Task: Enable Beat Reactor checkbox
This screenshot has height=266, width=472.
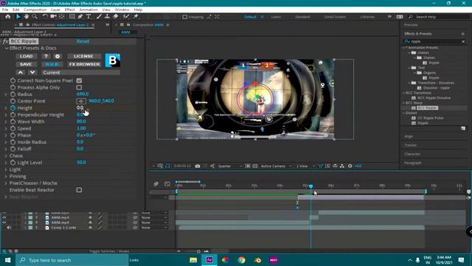Action: click(79, 190)
